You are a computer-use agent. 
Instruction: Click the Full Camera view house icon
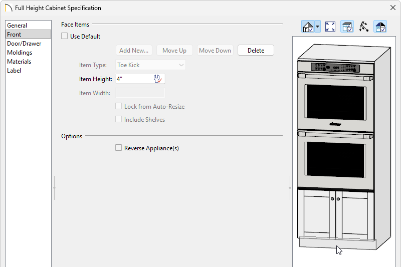[308, 27]
